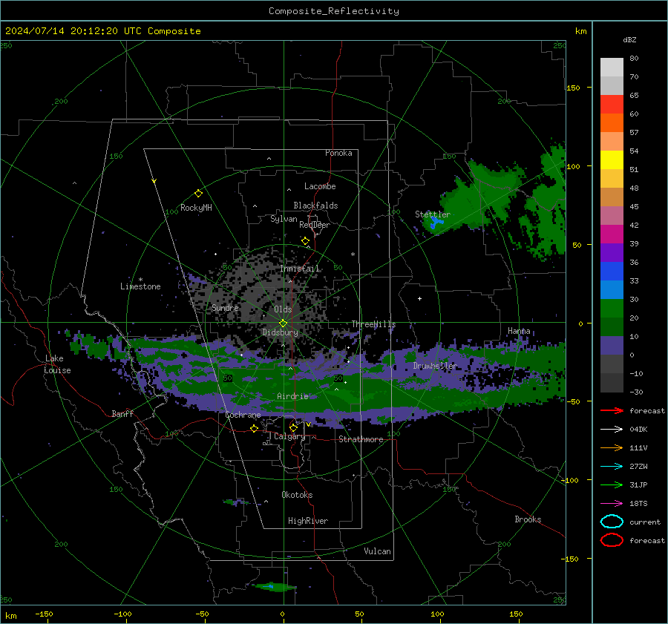Screen dimensions: 668x624
Task: Pick the light gray 70–80 dBZ swatch
Action: coord(612,67)
